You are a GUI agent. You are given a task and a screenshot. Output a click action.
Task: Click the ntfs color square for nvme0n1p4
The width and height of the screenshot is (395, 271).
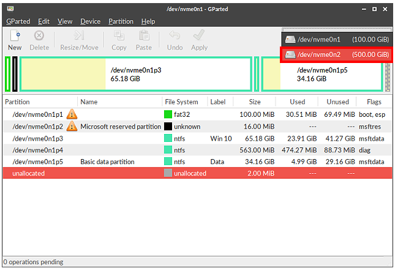[168, 150]
